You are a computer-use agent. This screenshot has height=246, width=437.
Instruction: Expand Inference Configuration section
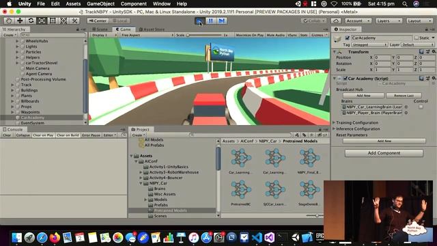point(334,128)
